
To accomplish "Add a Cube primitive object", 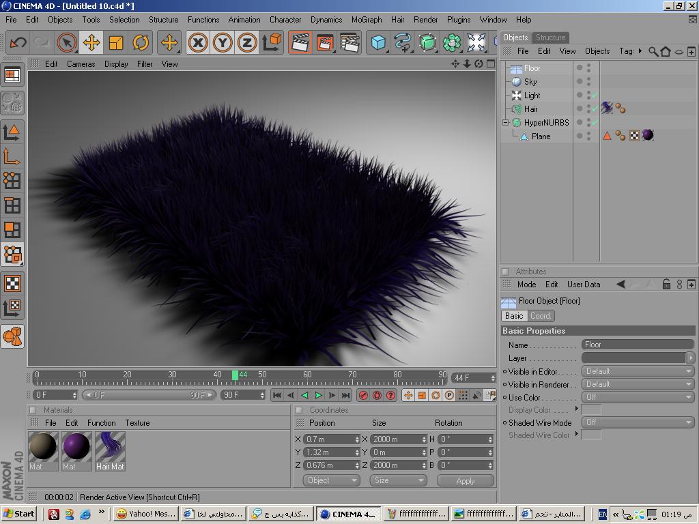I will pyautogui.click(x=378, y=43).
